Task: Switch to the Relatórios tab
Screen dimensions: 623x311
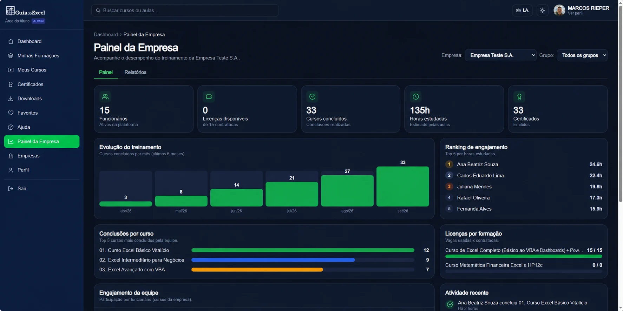Action: (135, 72)
